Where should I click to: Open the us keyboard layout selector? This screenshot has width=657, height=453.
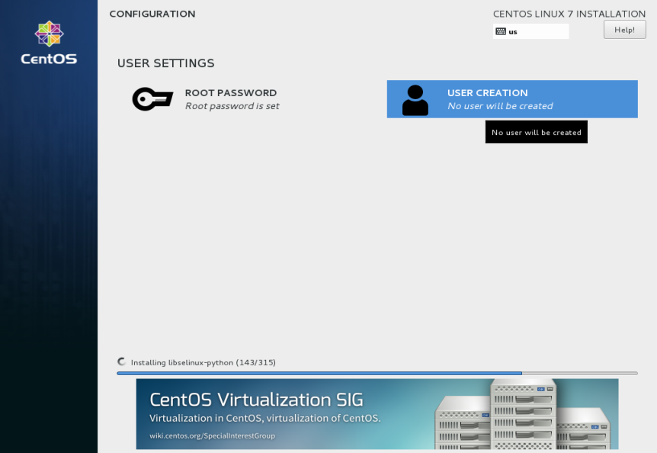530,31
